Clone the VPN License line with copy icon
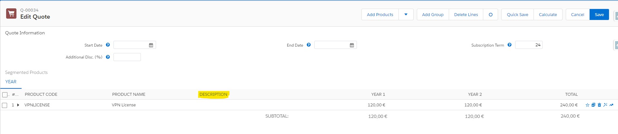618x134 pixels. [593, 105]
